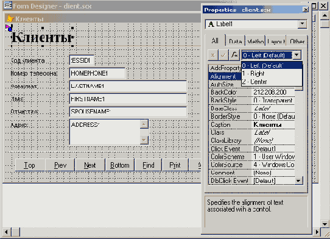This screenshot has width=330, height=239.
Task: Select the ColorScheme property row
Action: pyautogui.click(x=251, y=157)
